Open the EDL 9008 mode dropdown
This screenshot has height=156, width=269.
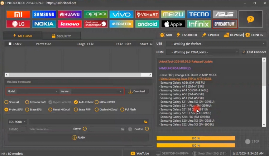pos(17,122)
